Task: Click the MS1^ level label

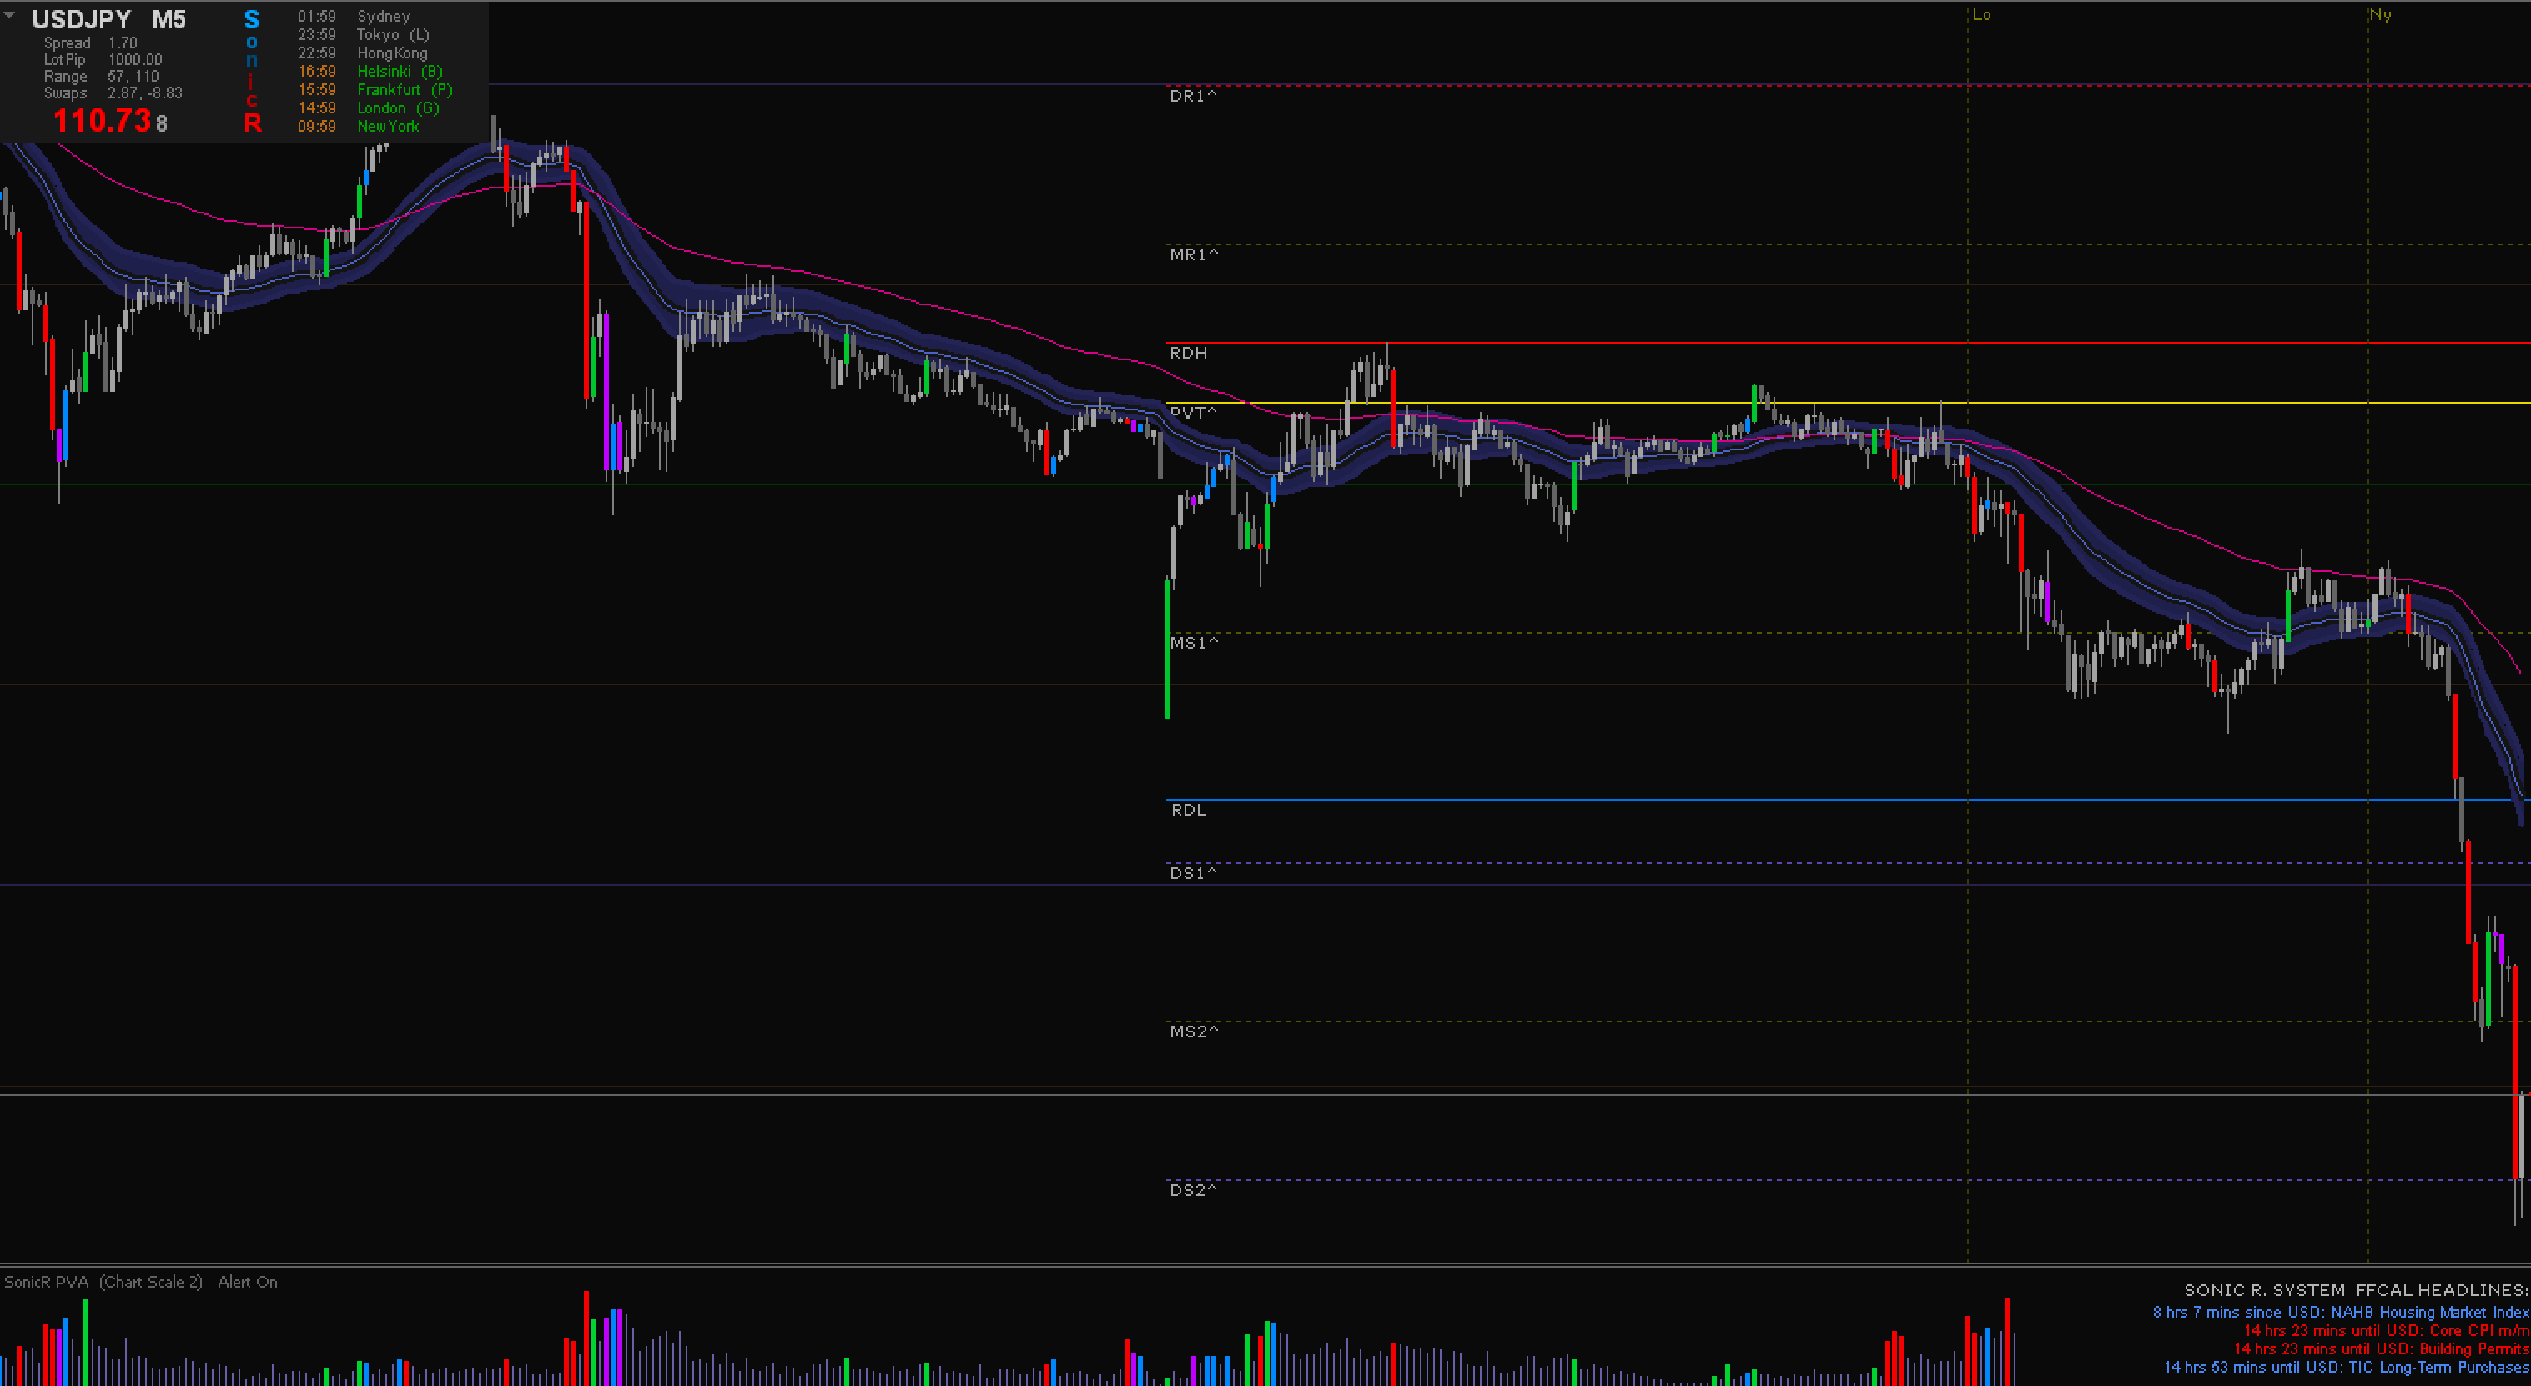Action: (1194, 642)
